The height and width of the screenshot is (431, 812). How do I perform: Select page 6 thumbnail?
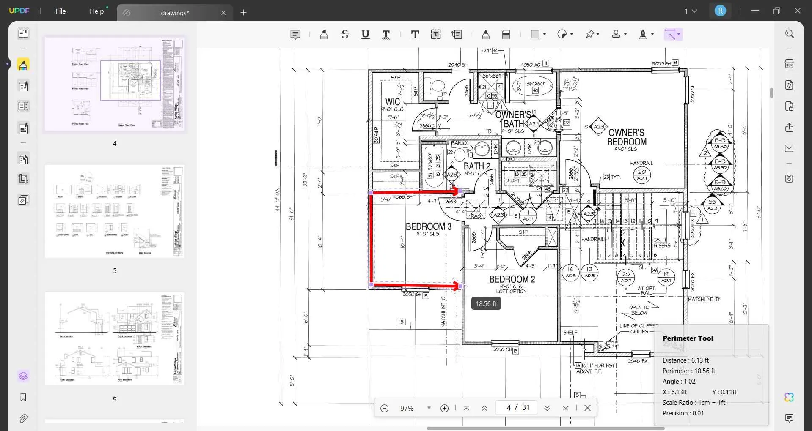[x=115, y=338]
